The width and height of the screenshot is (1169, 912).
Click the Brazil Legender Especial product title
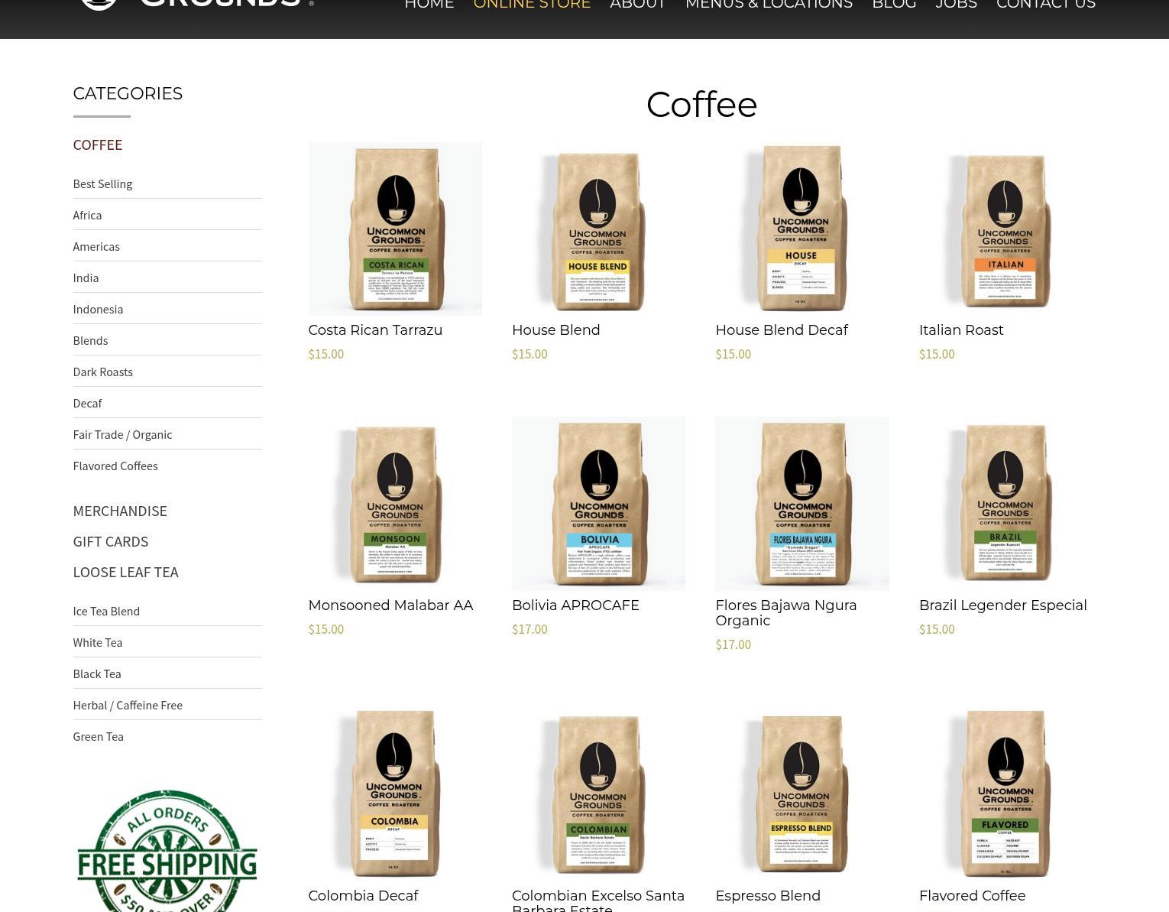click(x=1002, y=605)
